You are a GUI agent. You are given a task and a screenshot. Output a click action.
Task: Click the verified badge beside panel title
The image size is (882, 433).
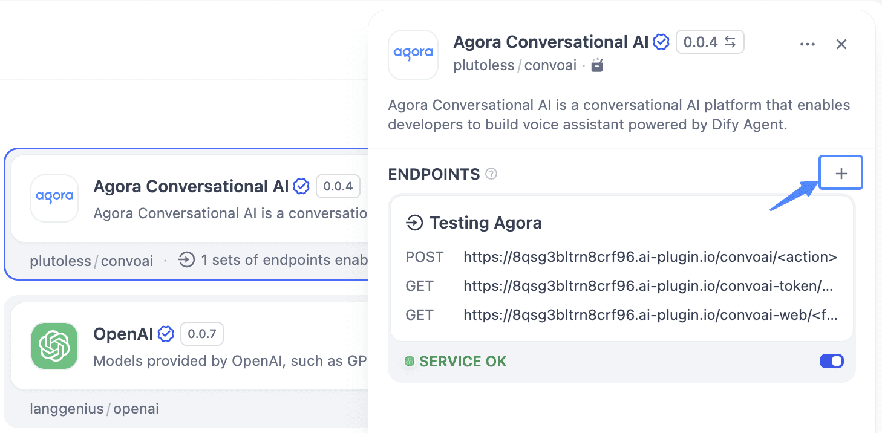click(662, 42)
